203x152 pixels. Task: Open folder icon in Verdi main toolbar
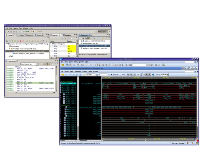click(x=63, y=65)
